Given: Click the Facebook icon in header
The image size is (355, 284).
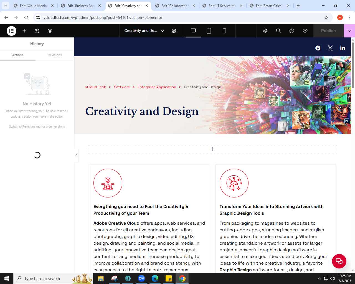Looking at the screenshot, I should (318, 48).
